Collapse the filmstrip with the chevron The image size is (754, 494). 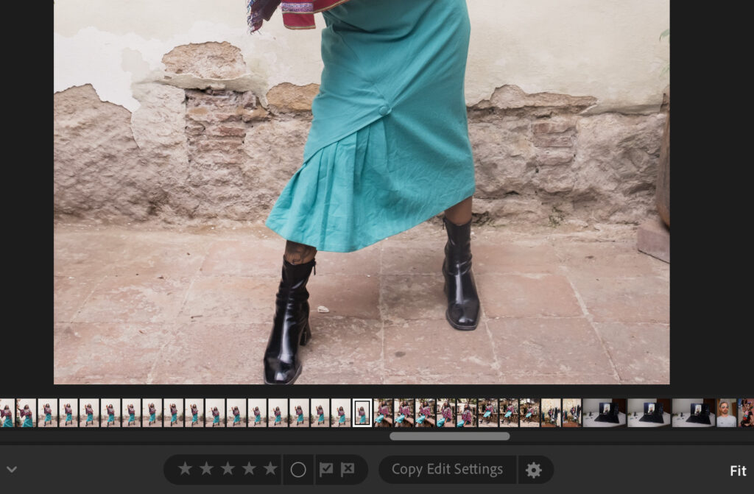point(11,469)
